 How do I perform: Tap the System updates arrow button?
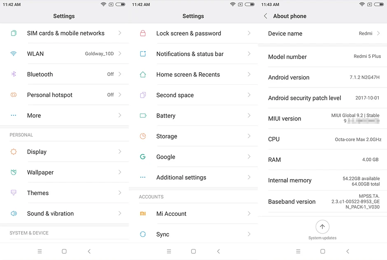pos(322,227)
